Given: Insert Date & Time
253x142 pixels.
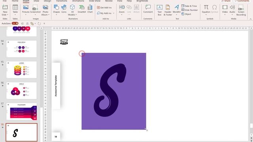Looking at the screenshot, I should click(189, 6).
